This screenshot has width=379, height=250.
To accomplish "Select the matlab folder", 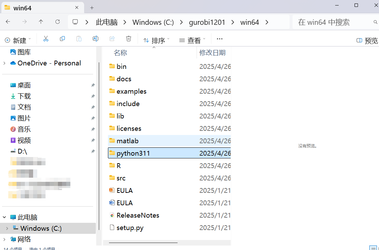I will coord(169,141).
